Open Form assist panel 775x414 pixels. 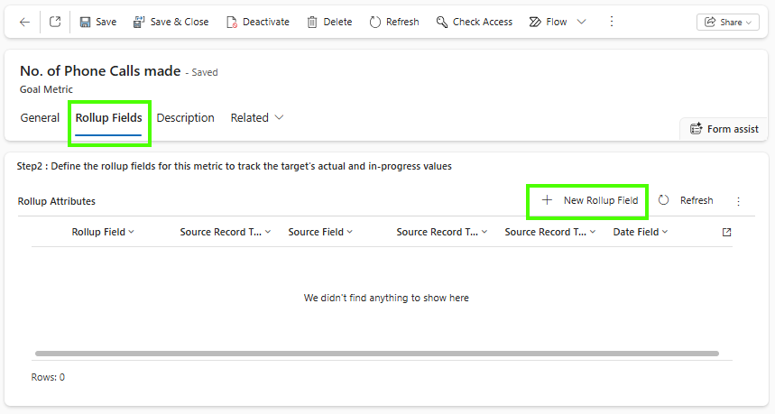click(724, 129)
